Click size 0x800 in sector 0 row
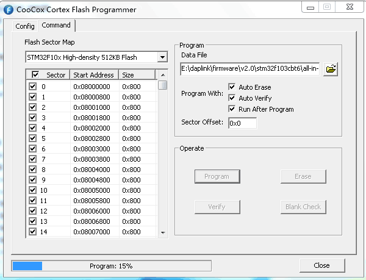The image size is (366, 280). pos(131,87)
